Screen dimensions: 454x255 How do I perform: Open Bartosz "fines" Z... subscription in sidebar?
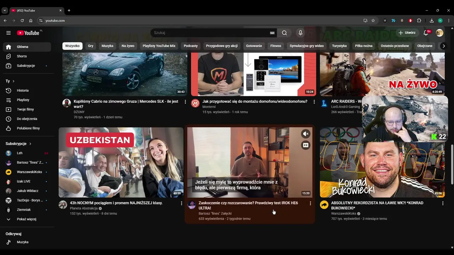(27, 163)
